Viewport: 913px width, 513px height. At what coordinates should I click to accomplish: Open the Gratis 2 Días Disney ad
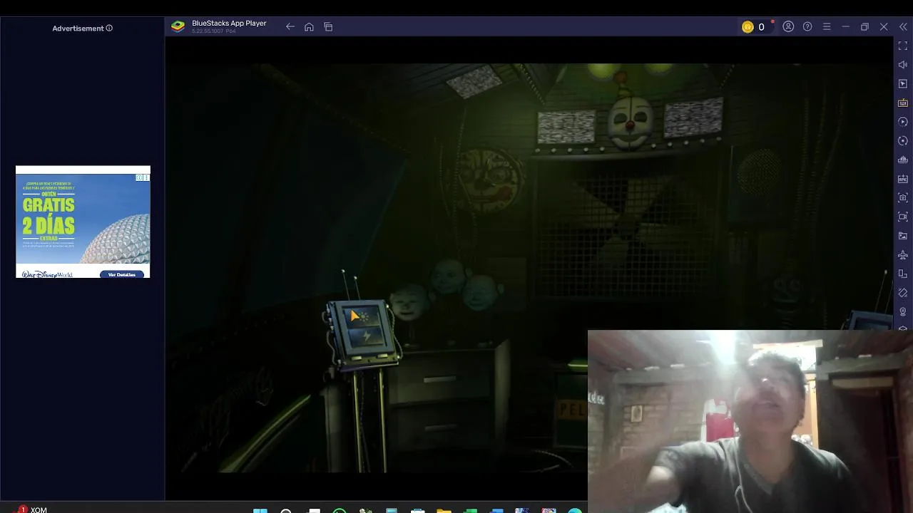83,222
